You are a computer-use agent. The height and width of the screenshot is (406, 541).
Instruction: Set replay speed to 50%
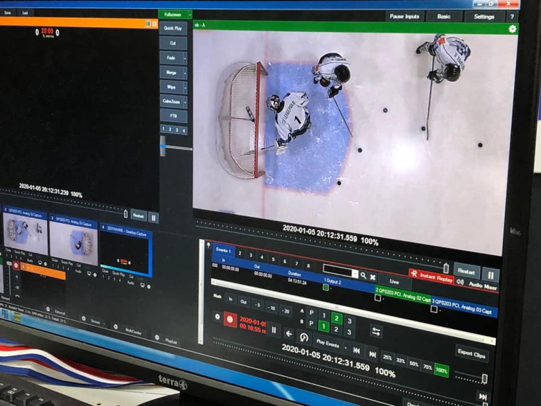pyautogui.click(x=414, y=364)
